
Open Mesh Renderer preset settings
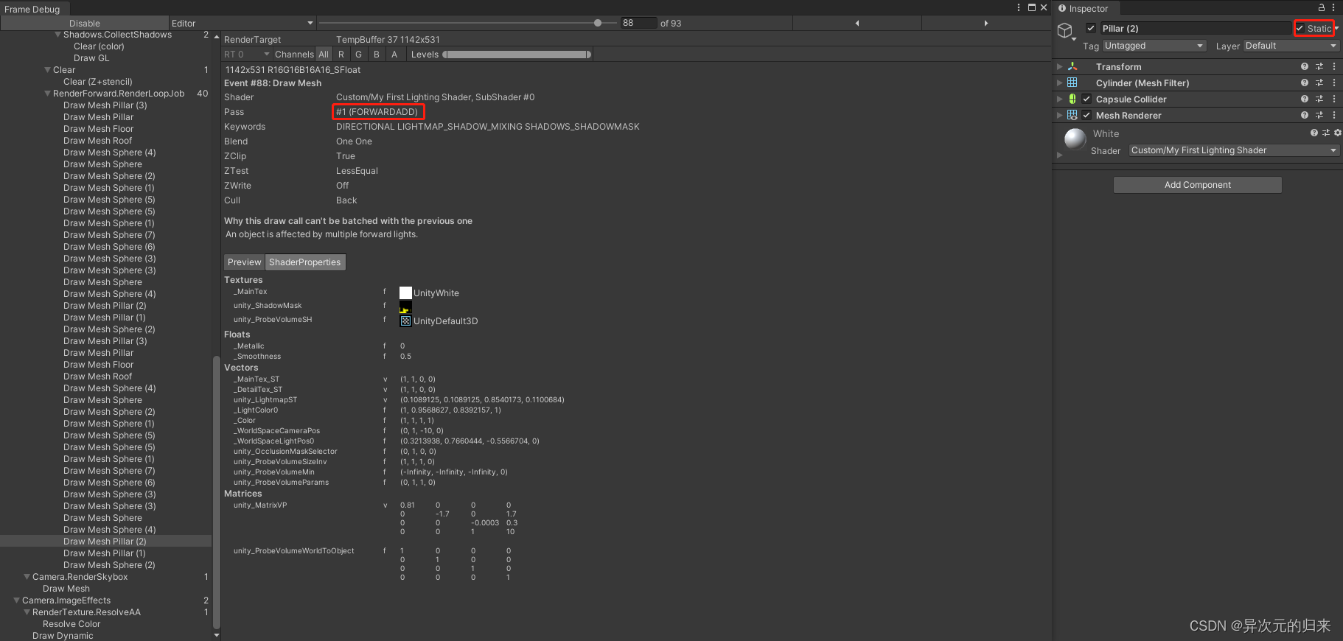[1319, 115]
